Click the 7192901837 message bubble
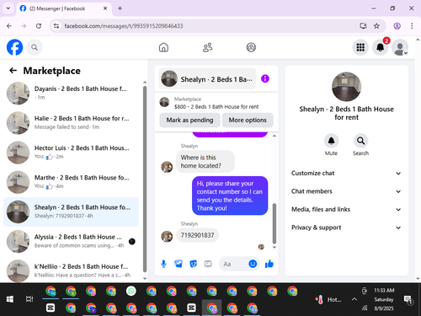This screenshot has width=421, height=316. 197,235
